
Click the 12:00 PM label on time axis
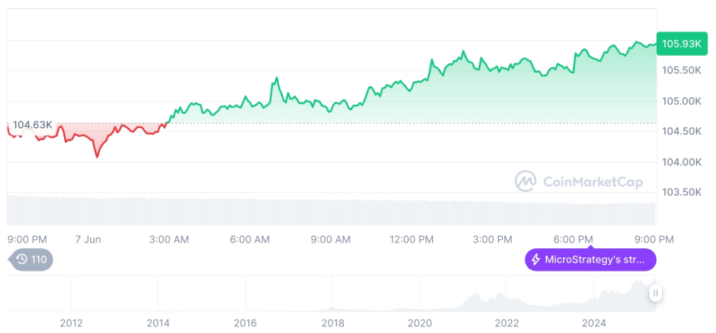click(411, 240)
